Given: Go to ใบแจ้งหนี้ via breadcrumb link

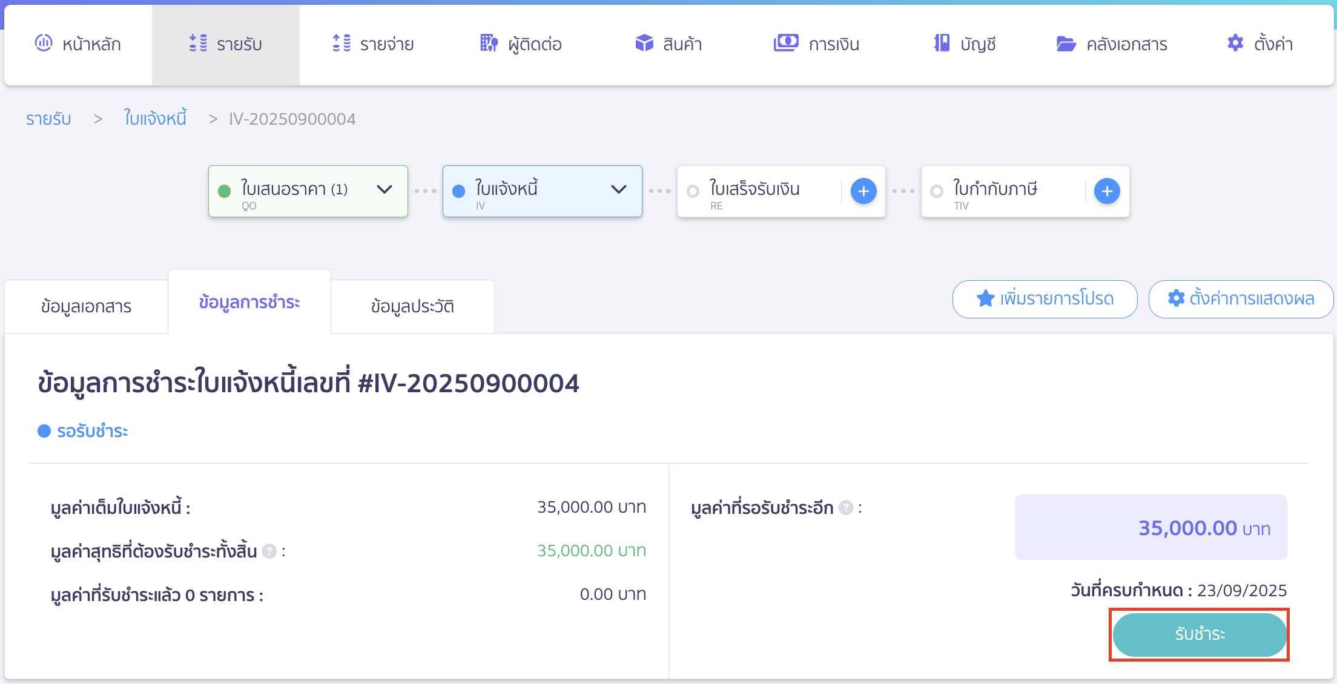Looking at the screenshot, I should coord(155,117).
